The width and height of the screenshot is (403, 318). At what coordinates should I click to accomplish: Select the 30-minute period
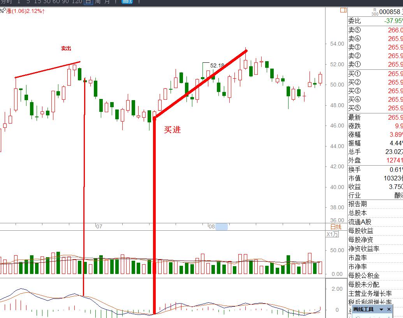47,2
